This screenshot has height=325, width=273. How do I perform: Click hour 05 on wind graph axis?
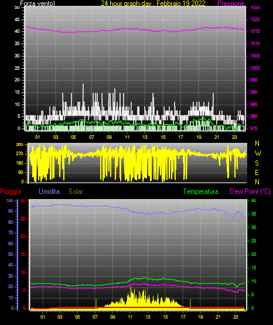pos(73,137)
